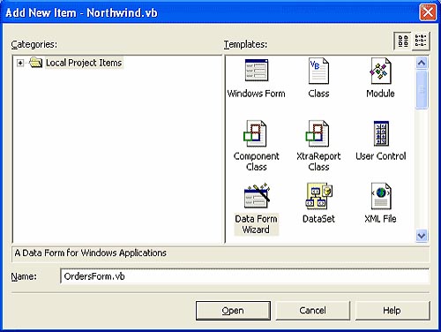Viewport: 441px width, 332px height.
Task: Select the Class template icon
Action: 318,71
